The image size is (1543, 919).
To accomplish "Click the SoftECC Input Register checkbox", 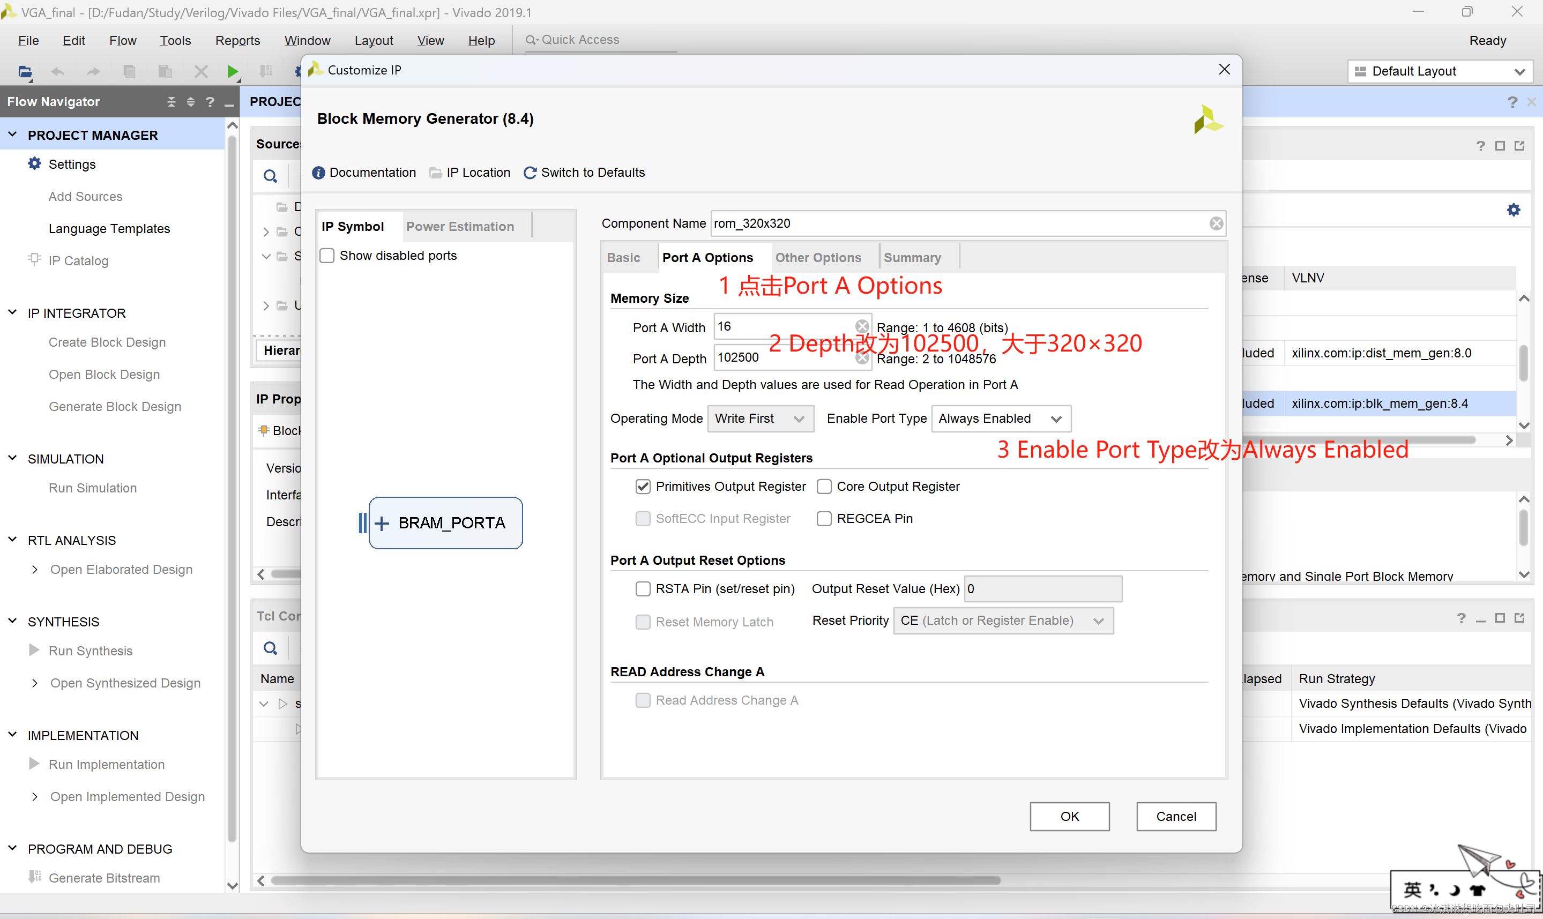I will pos(643,518).
